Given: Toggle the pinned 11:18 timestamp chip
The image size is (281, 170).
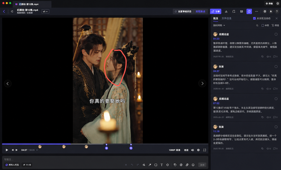Looking at the screenshot, I should point(27,165).
